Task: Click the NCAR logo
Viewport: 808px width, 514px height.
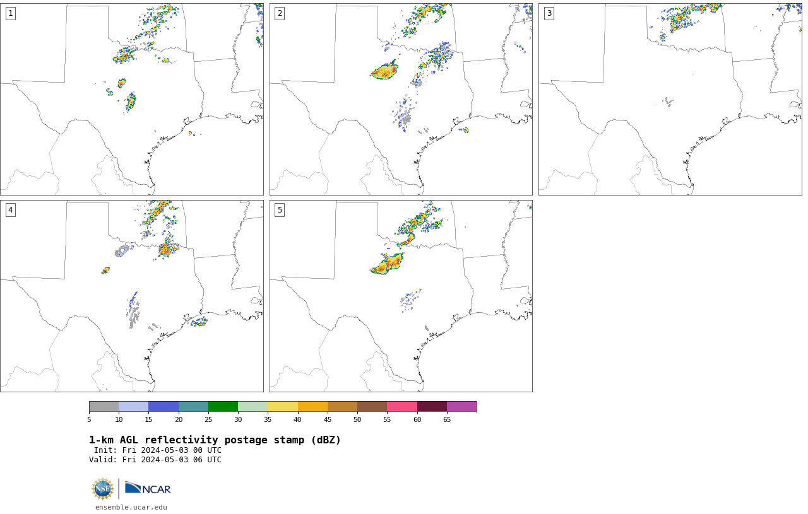Action: [148, 488]
